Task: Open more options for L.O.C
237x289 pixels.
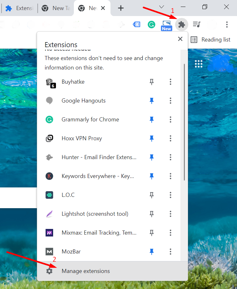Action: coord(170,195)
